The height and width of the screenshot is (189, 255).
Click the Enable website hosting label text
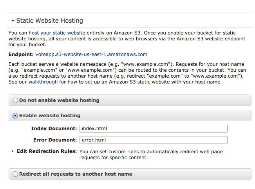tap(50, 116)
